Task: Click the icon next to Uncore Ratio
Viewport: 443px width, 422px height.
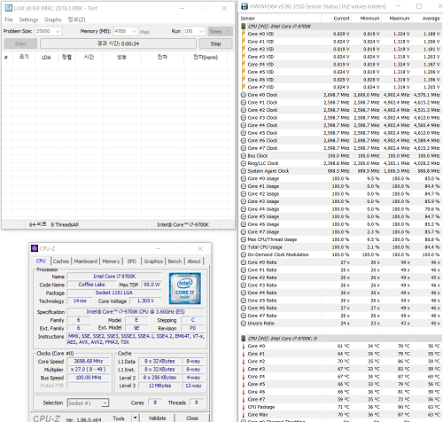Action: pyautogui.click(x=244, y=324)
